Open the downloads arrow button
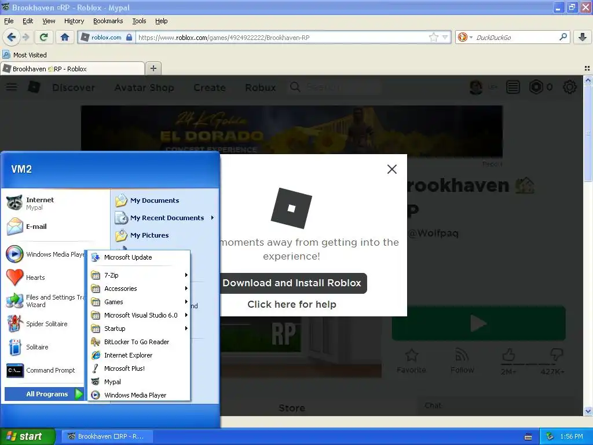This screenshot has height=445, width=593. [583, 37]
